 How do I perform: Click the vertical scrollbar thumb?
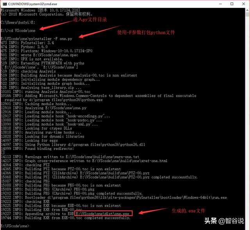coord(247,15)
